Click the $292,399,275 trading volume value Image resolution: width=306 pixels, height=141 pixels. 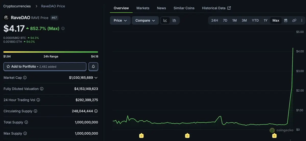[87, 100]
